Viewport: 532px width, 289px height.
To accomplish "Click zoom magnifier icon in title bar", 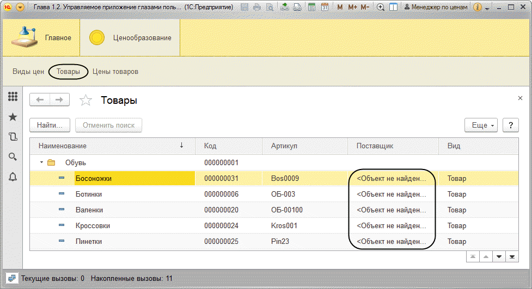I will click(381, 7).
